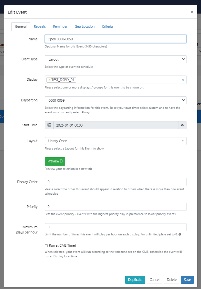The height and width of the screenshot is (289, 201).
Task: Focus the Priority input field
Action: (116, 207)
